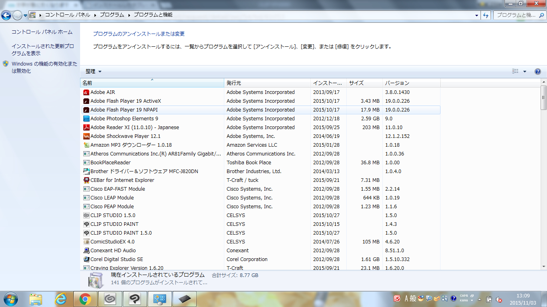Click the vertical scrollbar down arrow

[x=543, y=267]
